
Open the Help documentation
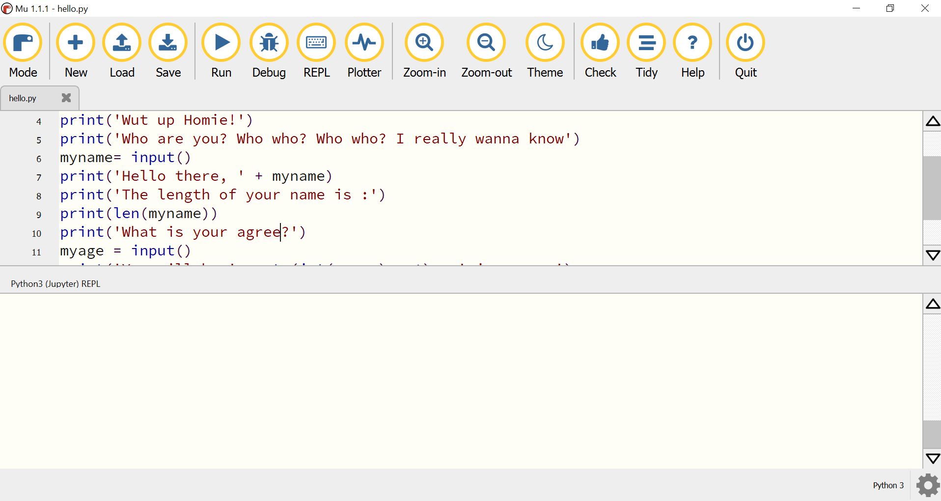click(x=692, y=51)
